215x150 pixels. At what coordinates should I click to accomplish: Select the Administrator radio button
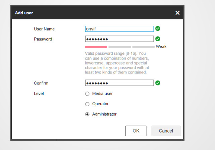(x=88, y=114)
